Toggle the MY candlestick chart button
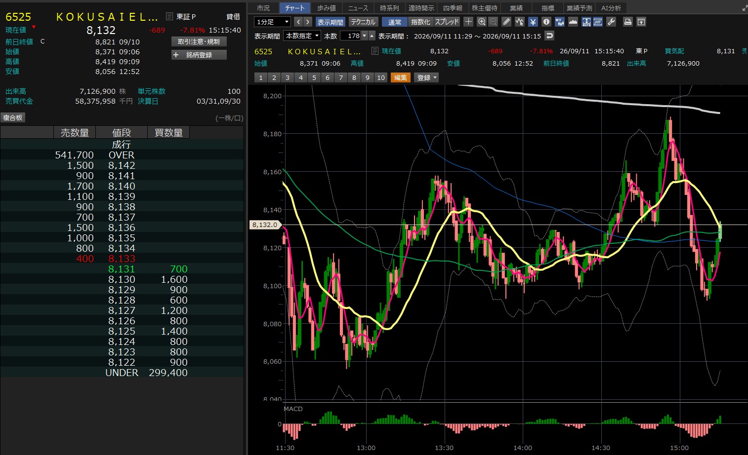Image resolution: width=748 pixels, height=455 pixels. tap(560, 22)
